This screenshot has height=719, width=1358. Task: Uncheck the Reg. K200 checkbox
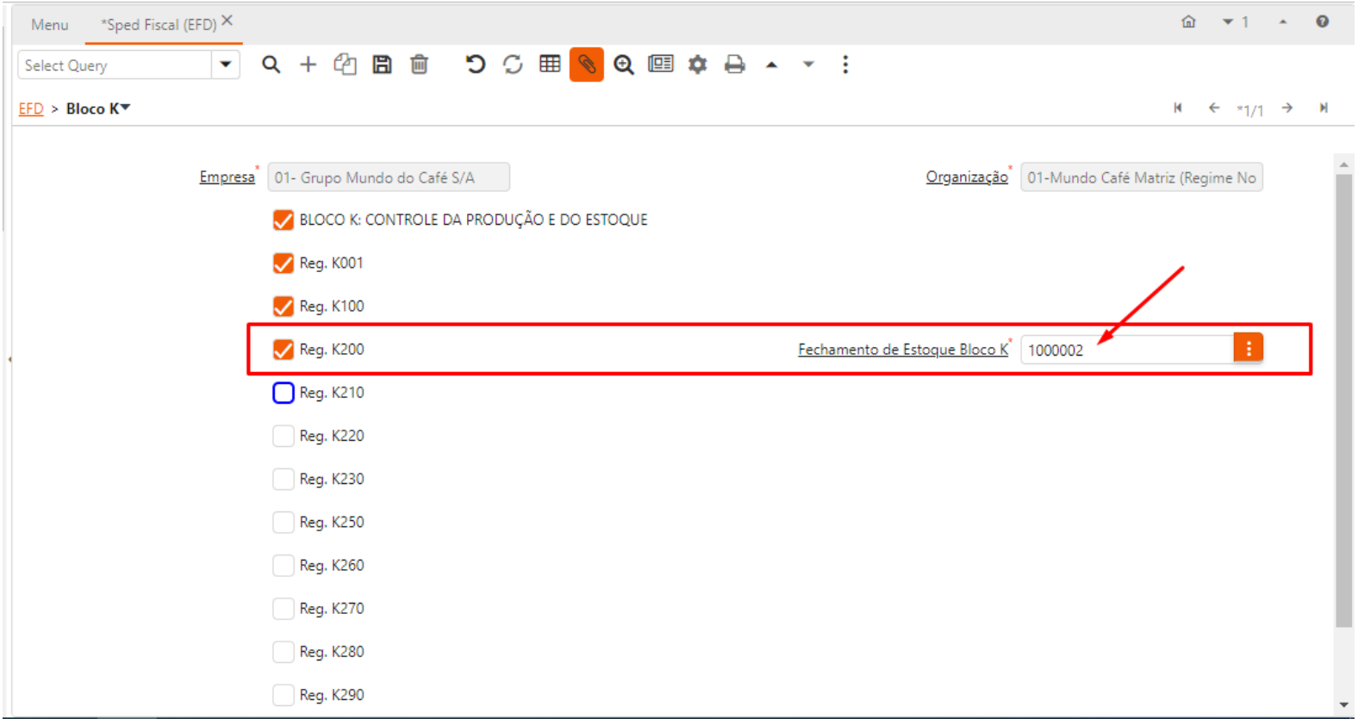[x=283, y=350]
